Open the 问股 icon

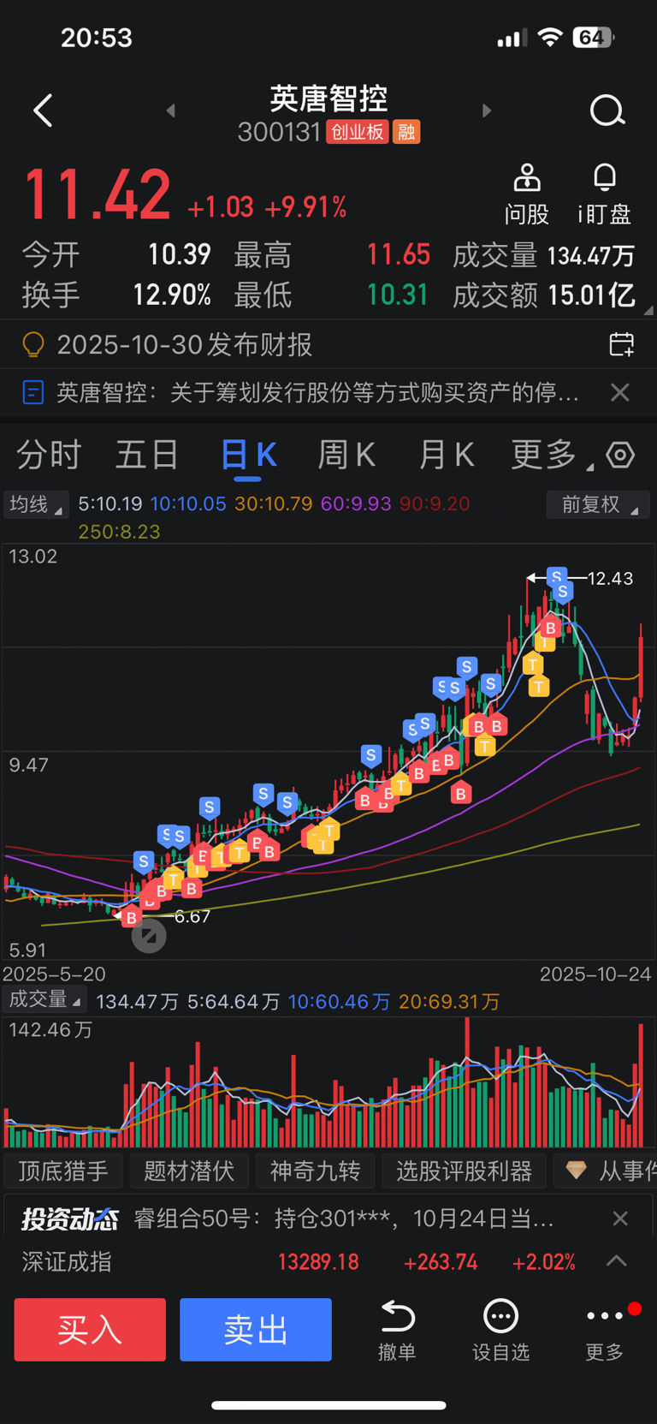coord(527,179)
